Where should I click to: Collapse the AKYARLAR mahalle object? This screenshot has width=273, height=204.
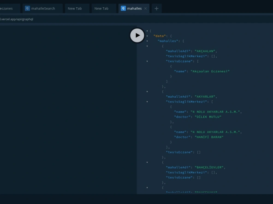pyautogui.click(x=147, y=91)
